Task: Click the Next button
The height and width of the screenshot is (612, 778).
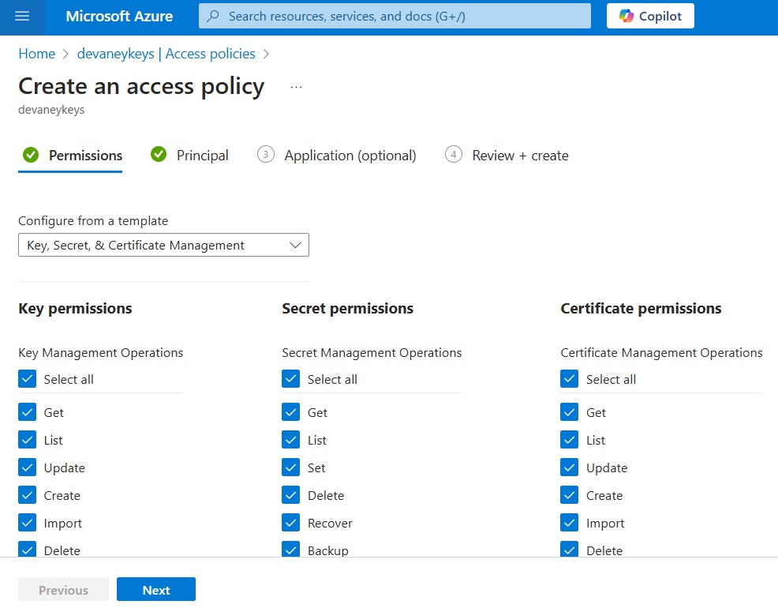Action: [156, 590]
